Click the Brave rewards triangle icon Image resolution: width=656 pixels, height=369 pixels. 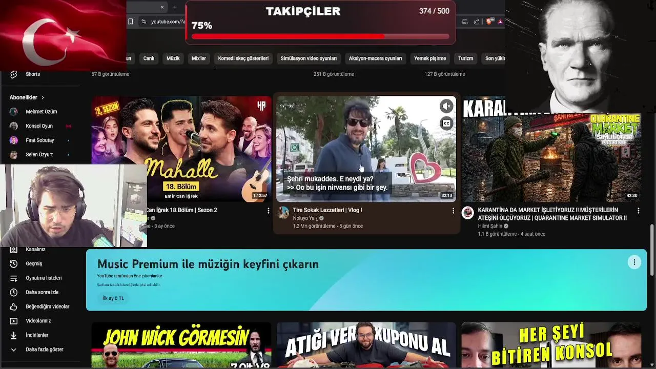[x=500, y=22]
